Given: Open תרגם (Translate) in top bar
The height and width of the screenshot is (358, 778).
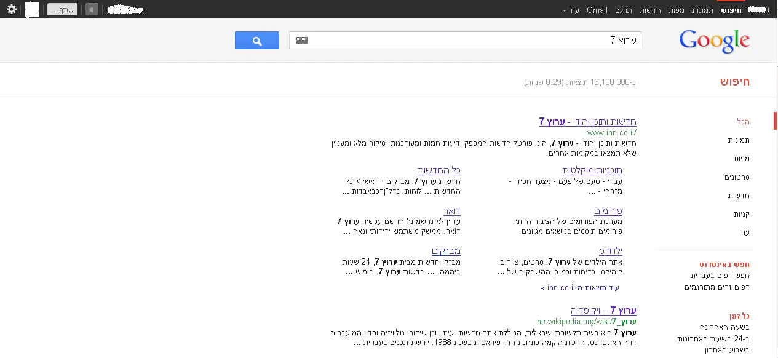Looking at the screenshot, I should click(623, 10).
